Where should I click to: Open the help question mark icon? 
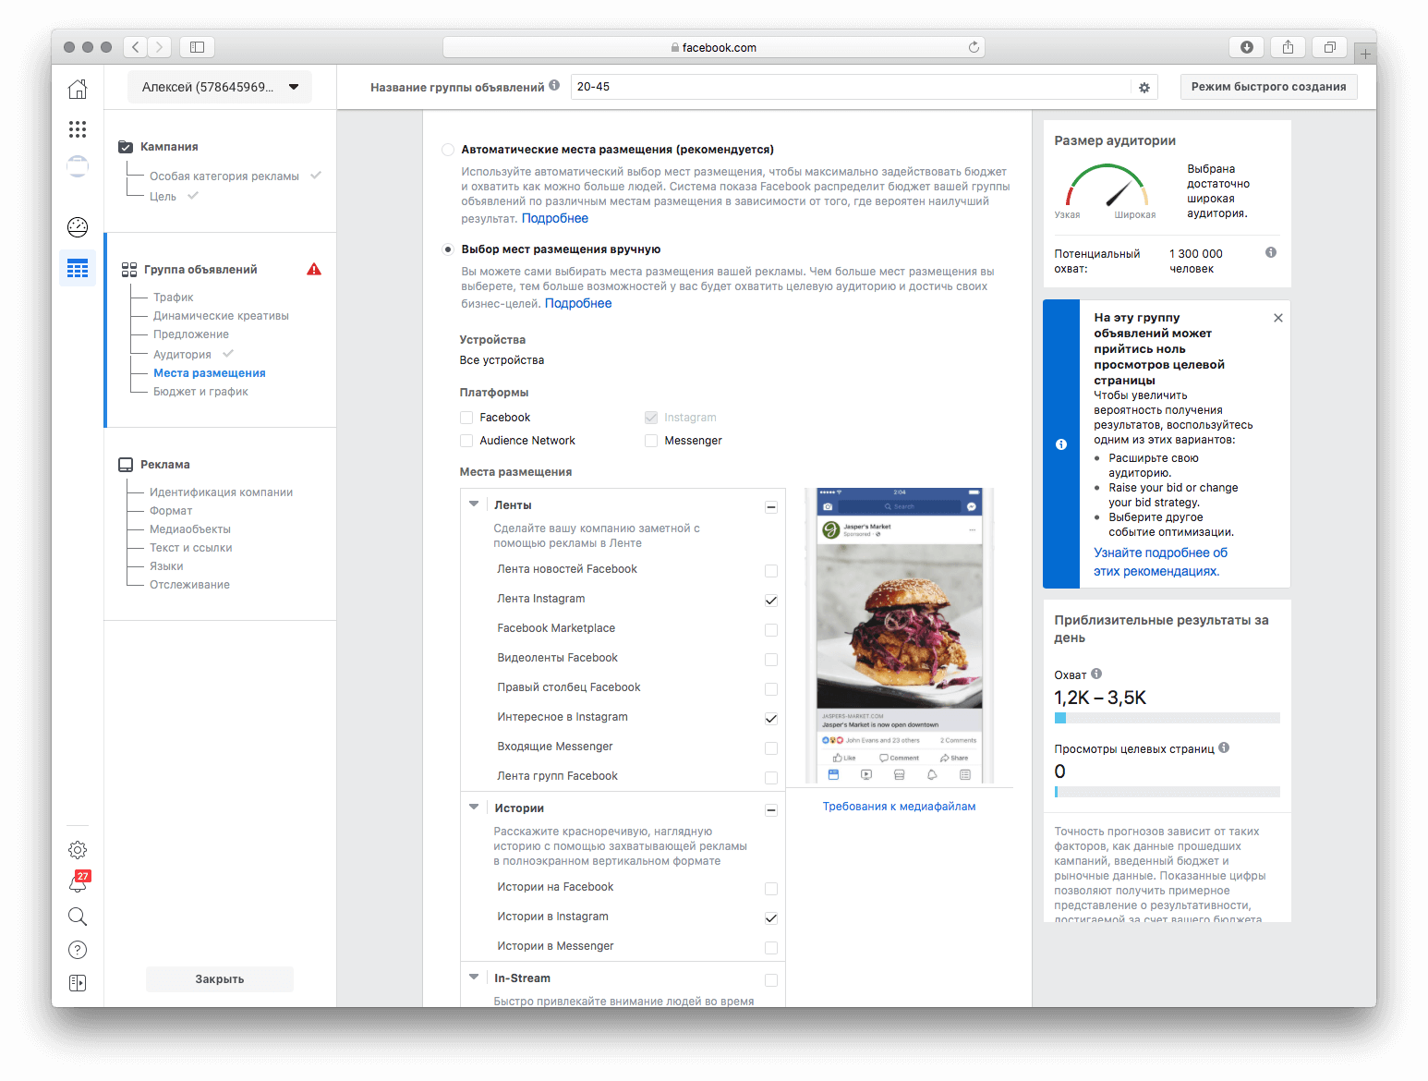[x=78, y=950]
